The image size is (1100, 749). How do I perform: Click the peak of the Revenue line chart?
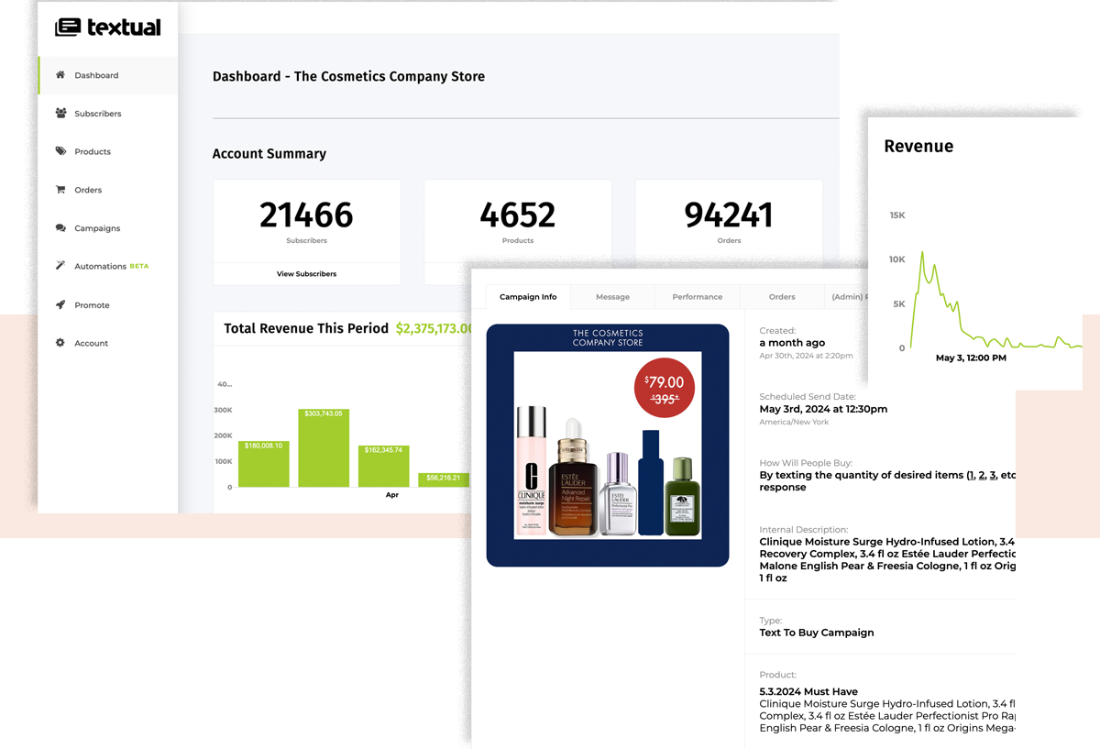921,252
